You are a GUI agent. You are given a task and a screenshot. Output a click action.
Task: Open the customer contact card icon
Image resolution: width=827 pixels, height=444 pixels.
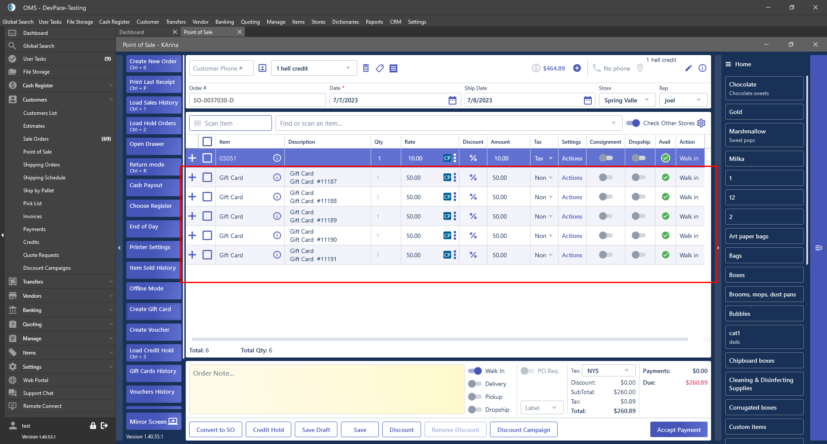click(262, 68)
